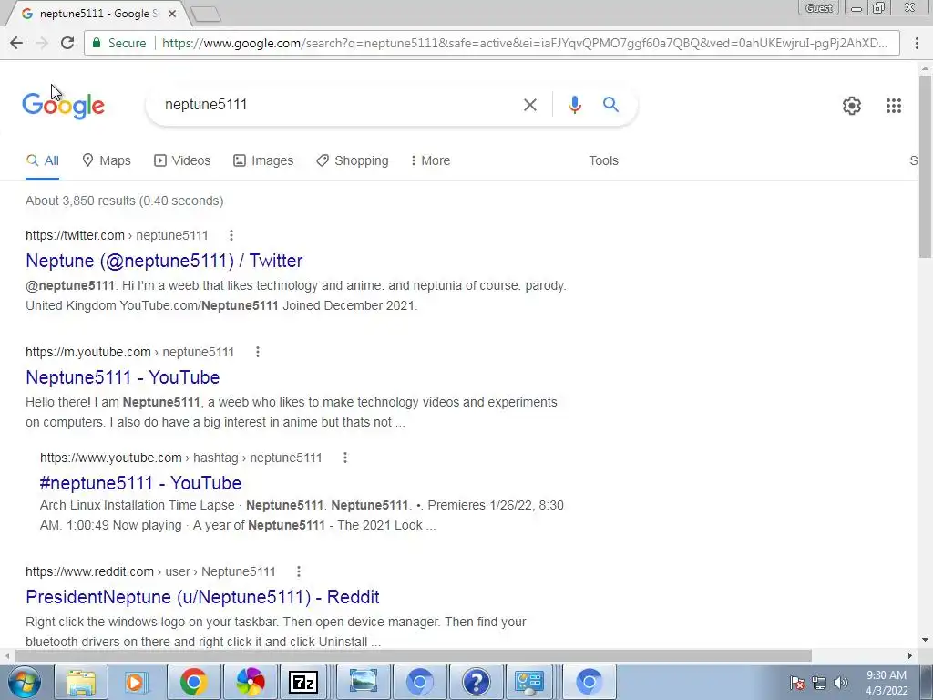Switch to the active Chromium taskbar window

tap(590, 682)
